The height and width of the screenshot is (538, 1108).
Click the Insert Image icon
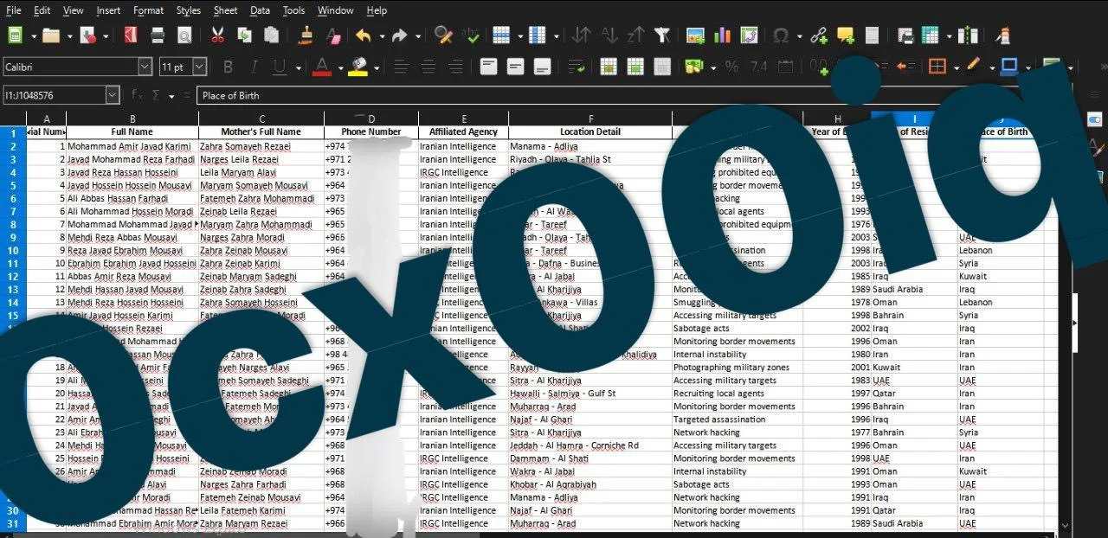click(695, 35)
